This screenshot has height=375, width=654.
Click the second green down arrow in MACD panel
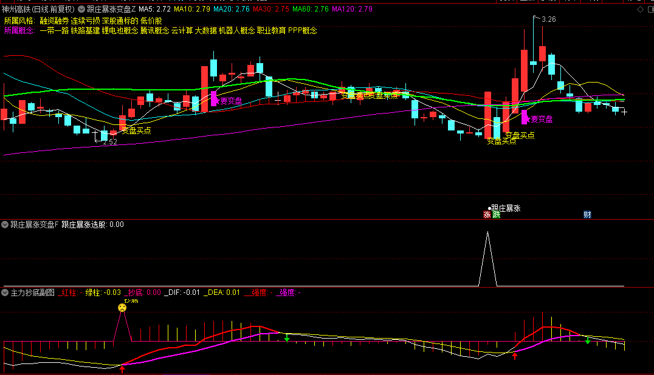[x=588, y=340]
